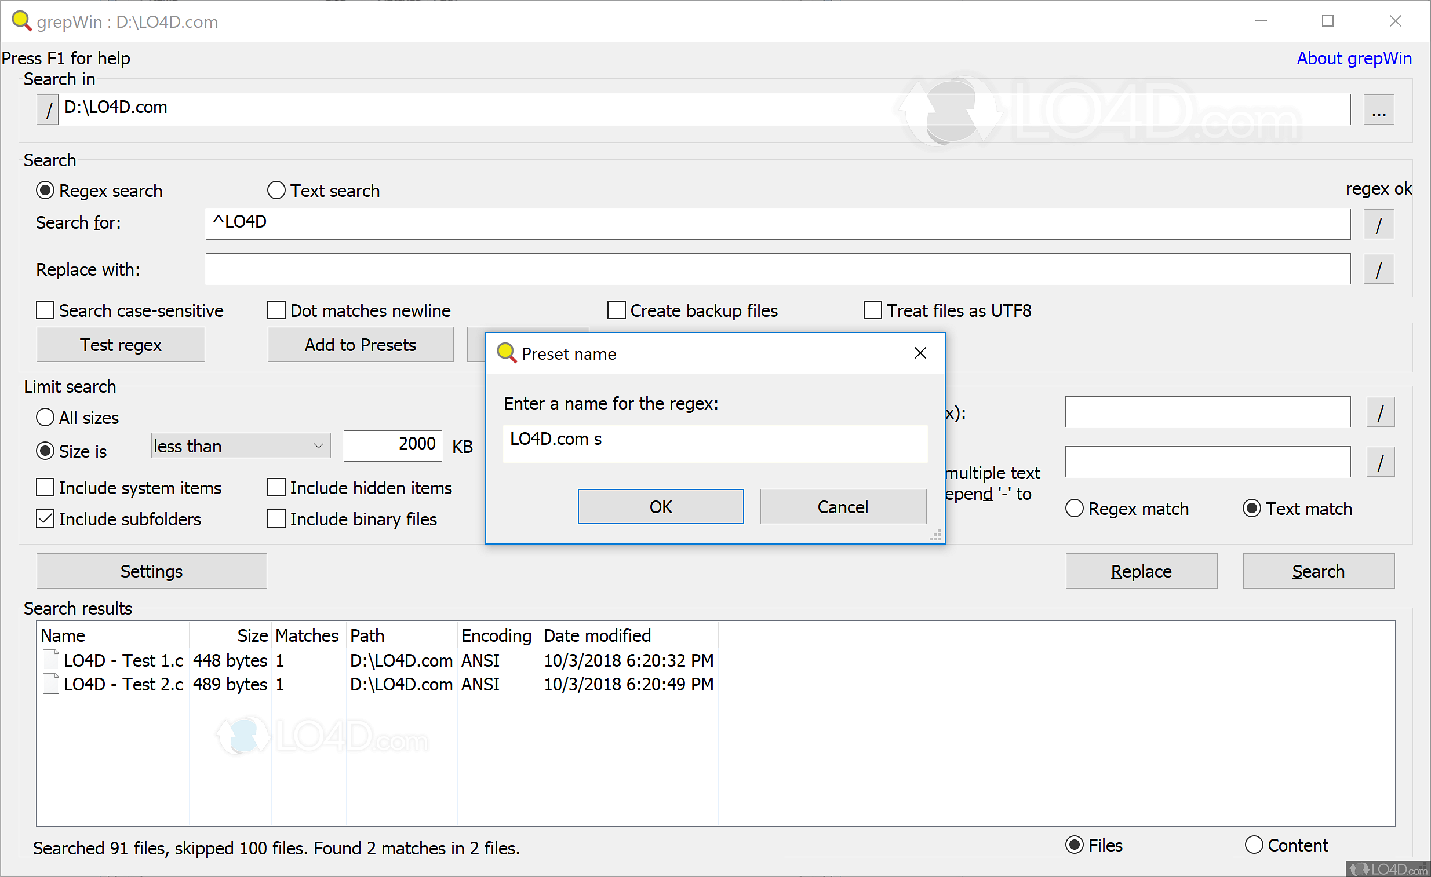Click the Test regex button
Screen dimensions: 1431x877
pos(120,345)
